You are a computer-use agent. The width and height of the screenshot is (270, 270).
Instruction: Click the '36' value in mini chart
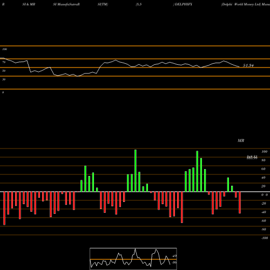point(174,262)
